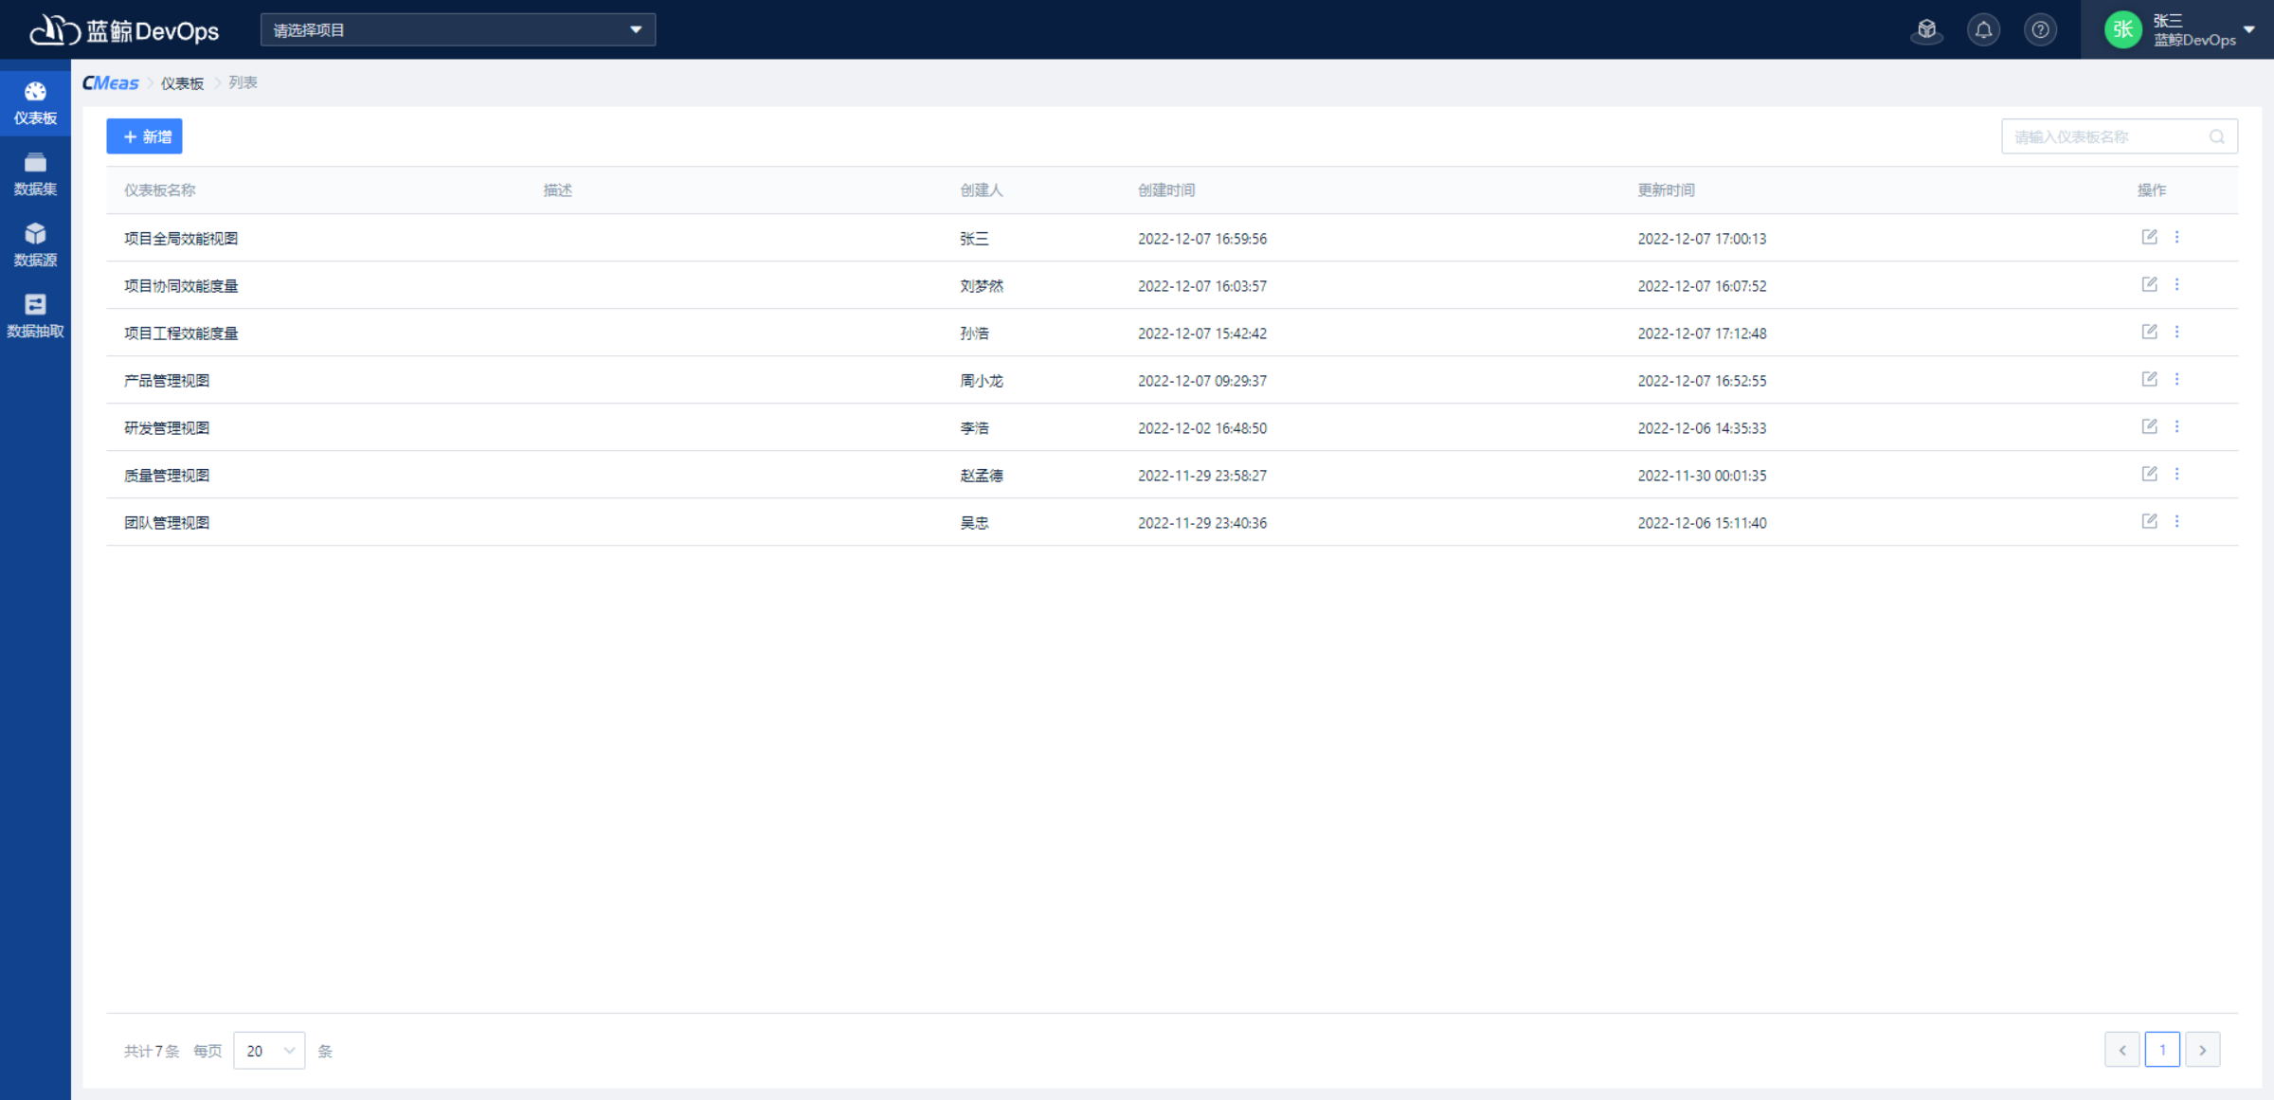Click the search magnifier icon
This screenshot has width=2274, height=1100.
pos(2216,136)
